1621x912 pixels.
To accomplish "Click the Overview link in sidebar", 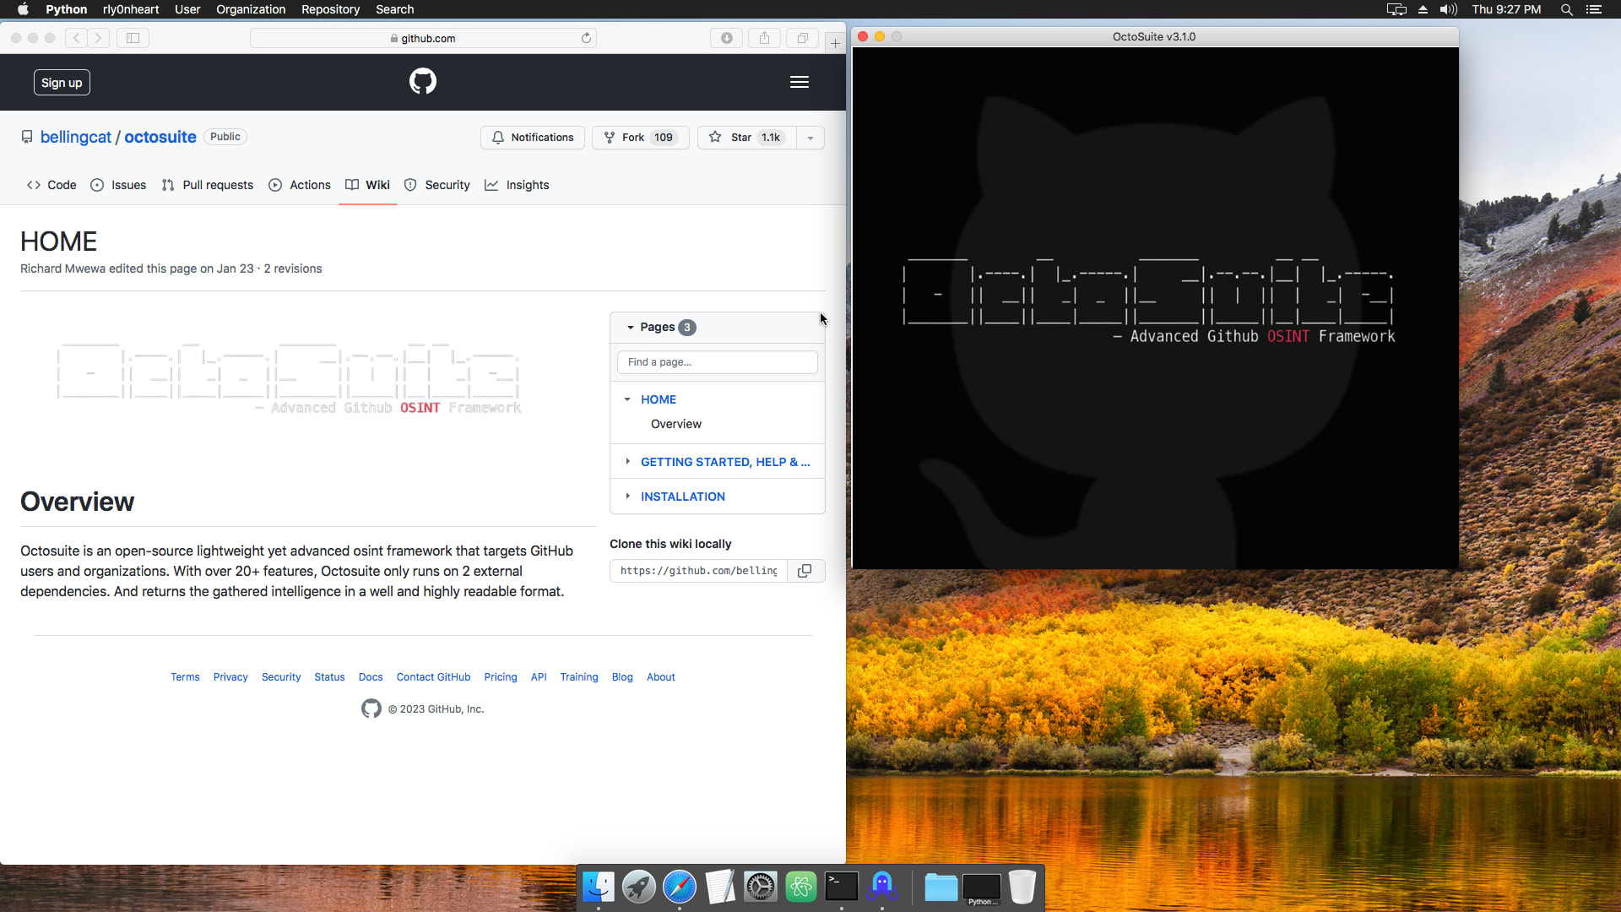I will pyautogui.click(x=675, y=423).
